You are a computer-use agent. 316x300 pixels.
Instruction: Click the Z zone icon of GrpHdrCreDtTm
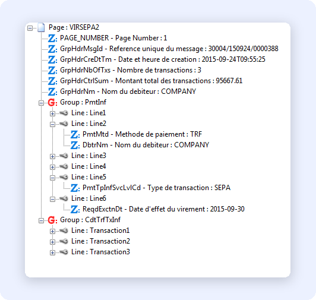point(52,59)
